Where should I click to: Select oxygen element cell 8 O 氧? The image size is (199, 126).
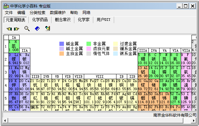pyautogui.click(x=176, y=59)
